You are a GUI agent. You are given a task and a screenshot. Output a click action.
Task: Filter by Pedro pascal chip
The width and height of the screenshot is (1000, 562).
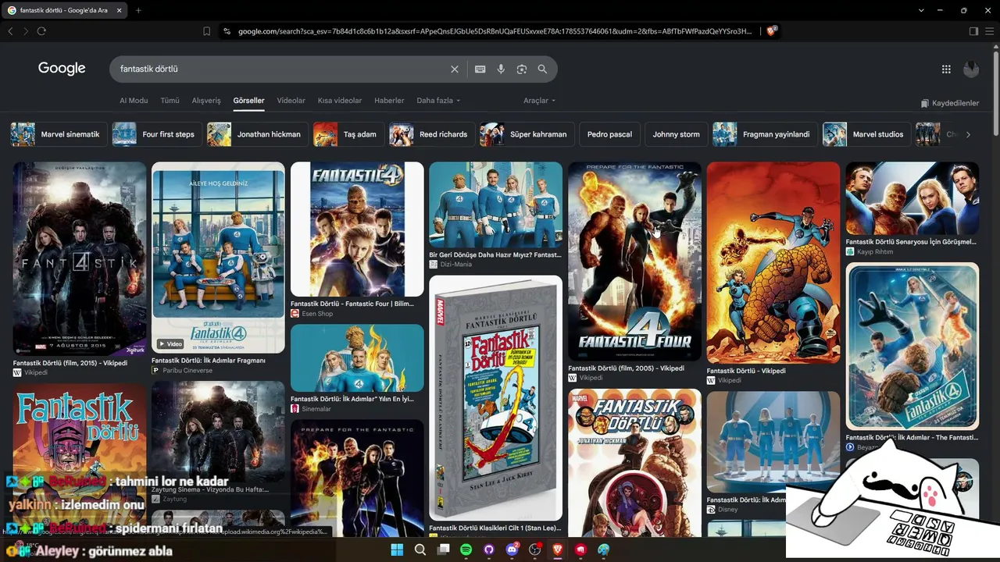(609, 134)
